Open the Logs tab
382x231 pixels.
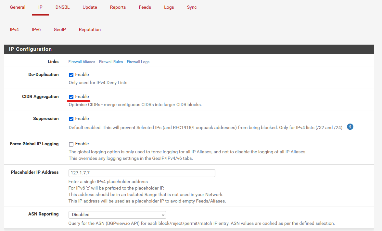pyautogui.click(x=169, y=7)
